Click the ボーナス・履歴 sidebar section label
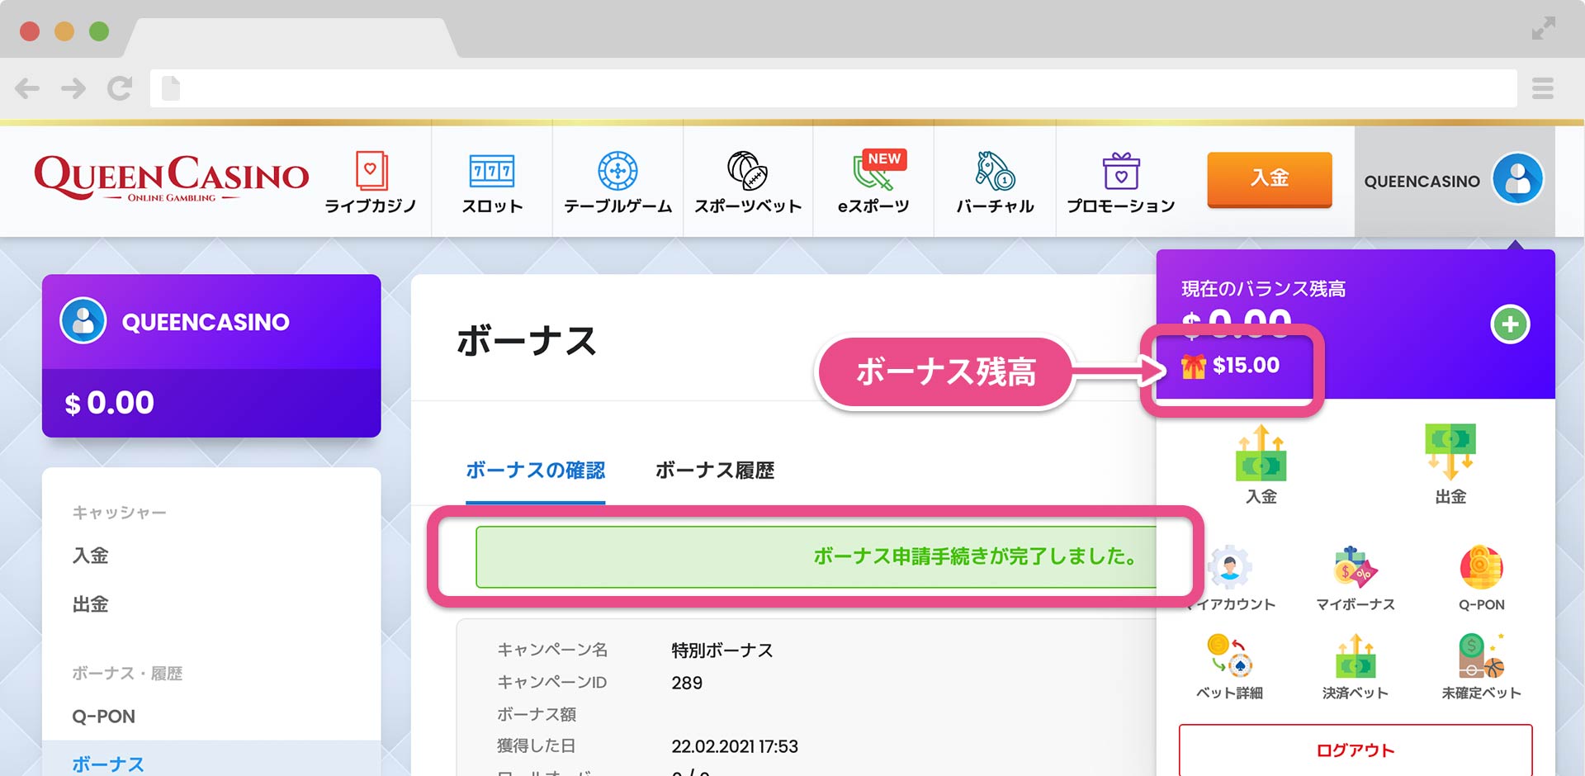The height and width of the screenshot is (776, 1585). 127,674
